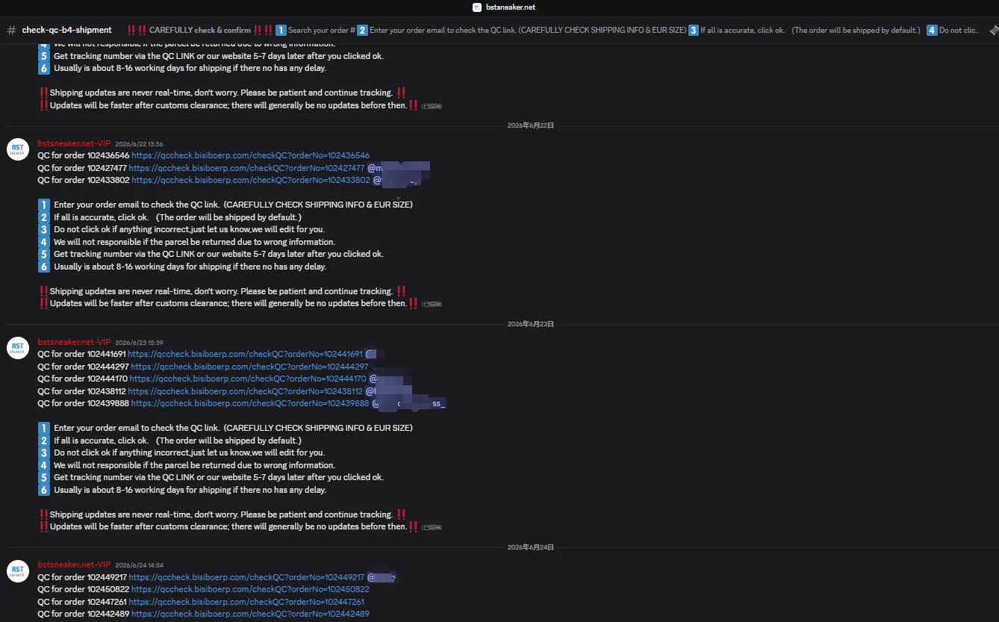Click number 4 emoji in the 6/22 message
999x622 pixels.
(44, 242)
